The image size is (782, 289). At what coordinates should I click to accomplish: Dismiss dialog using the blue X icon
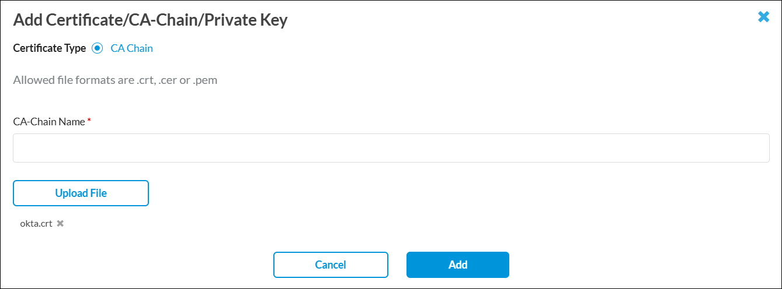pyautogui.click(x=763, y=17)
